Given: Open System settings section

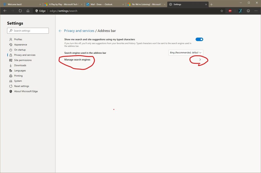Looking at the screenshot, I should (x=18, y=81).
